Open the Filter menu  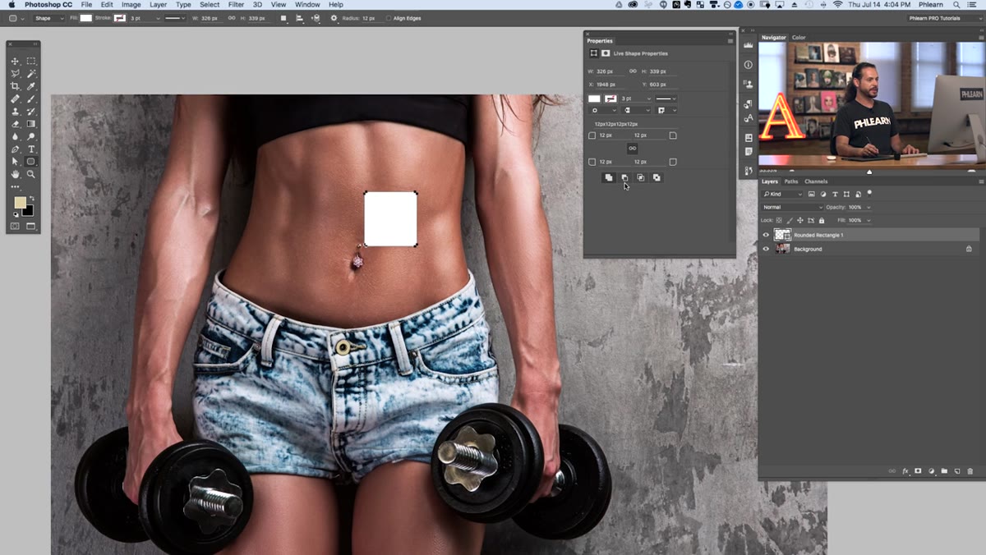pyautogui.click(x=236, y=5)
